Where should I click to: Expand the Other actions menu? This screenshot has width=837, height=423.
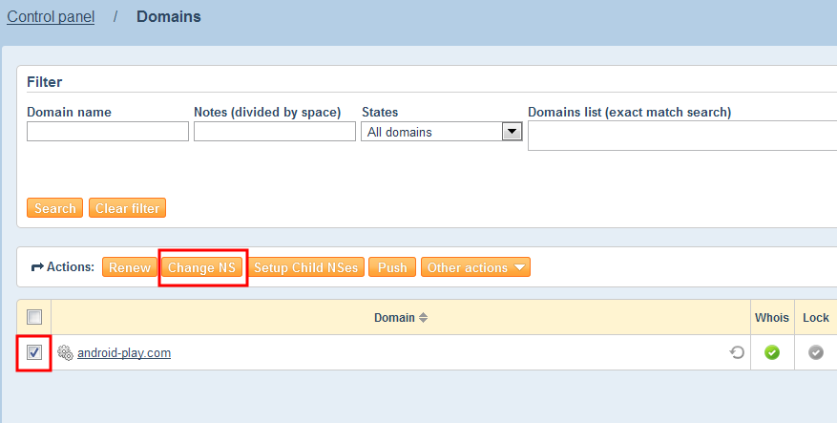[475, 268]
